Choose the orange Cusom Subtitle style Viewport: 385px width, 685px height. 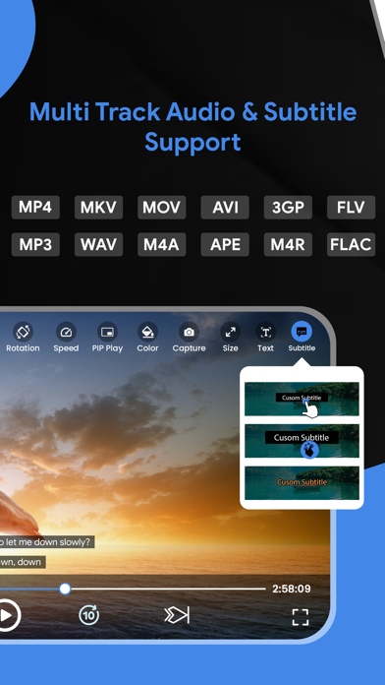pos(302,482)
